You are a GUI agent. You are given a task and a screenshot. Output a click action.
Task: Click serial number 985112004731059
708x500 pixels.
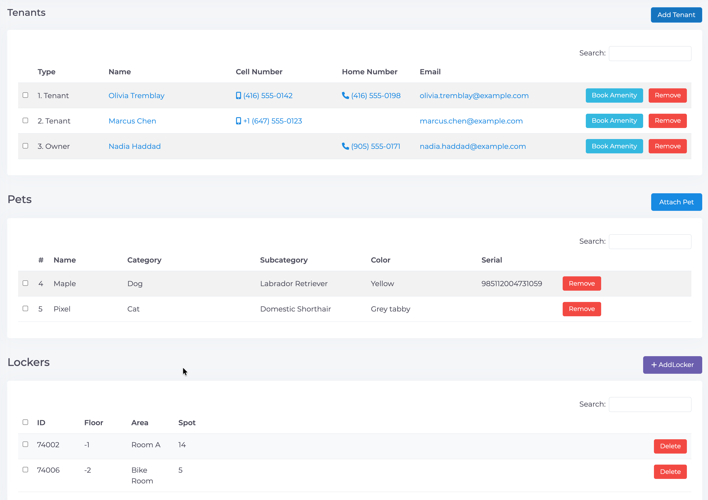tap(512, 284)
